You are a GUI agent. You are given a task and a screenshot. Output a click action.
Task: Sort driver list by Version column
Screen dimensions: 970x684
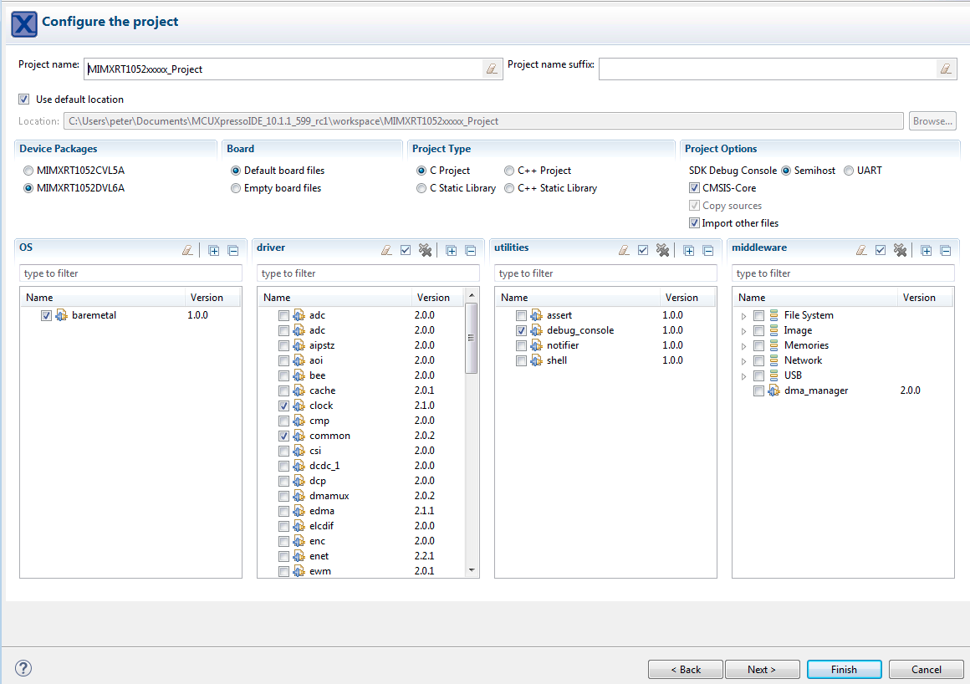pos(438,298)
